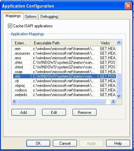Click the horizontal scroll right arrow
The width and height of the screenshot is (134, 151).
click(113, 102)
